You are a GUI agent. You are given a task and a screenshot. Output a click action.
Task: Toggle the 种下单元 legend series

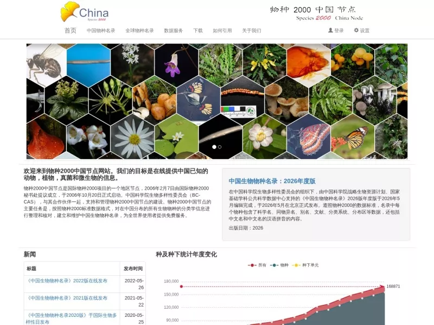305,265
